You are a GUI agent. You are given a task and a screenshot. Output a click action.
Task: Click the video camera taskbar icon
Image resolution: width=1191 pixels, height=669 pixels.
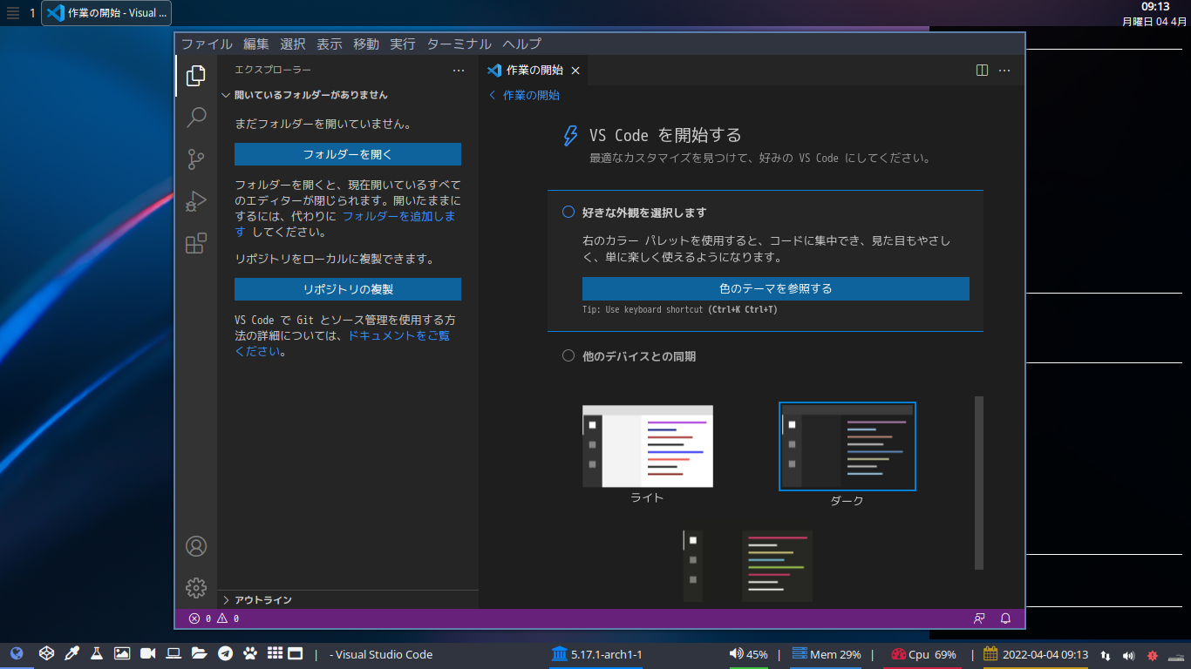coord(147,653)
